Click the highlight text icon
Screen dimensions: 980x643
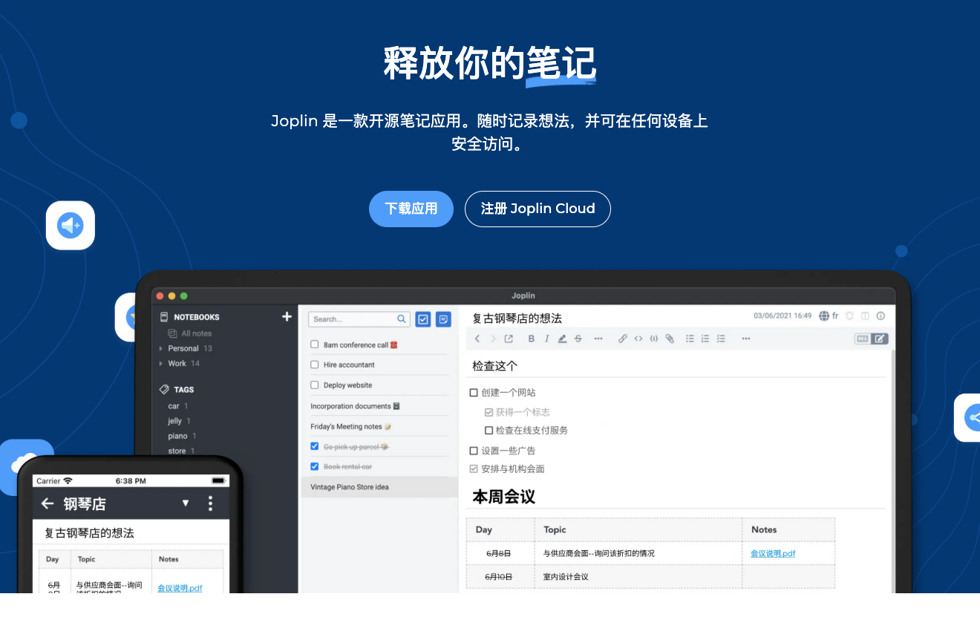coord(562,339)
